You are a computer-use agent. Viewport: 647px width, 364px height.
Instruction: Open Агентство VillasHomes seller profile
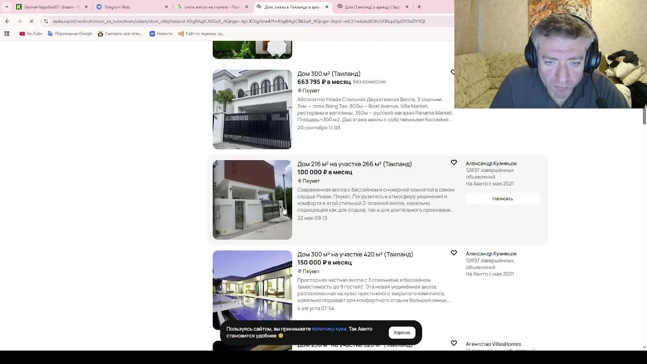click(x=493, y=344)
